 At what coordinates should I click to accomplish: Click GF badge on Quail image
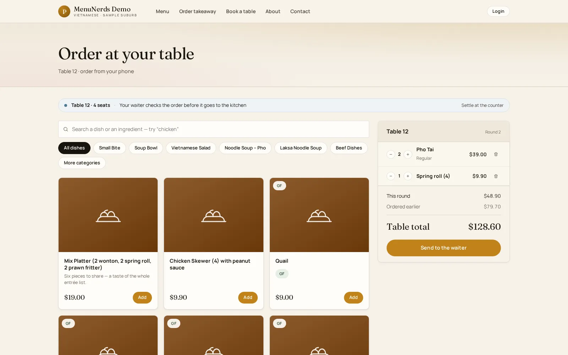pos(279,186)
